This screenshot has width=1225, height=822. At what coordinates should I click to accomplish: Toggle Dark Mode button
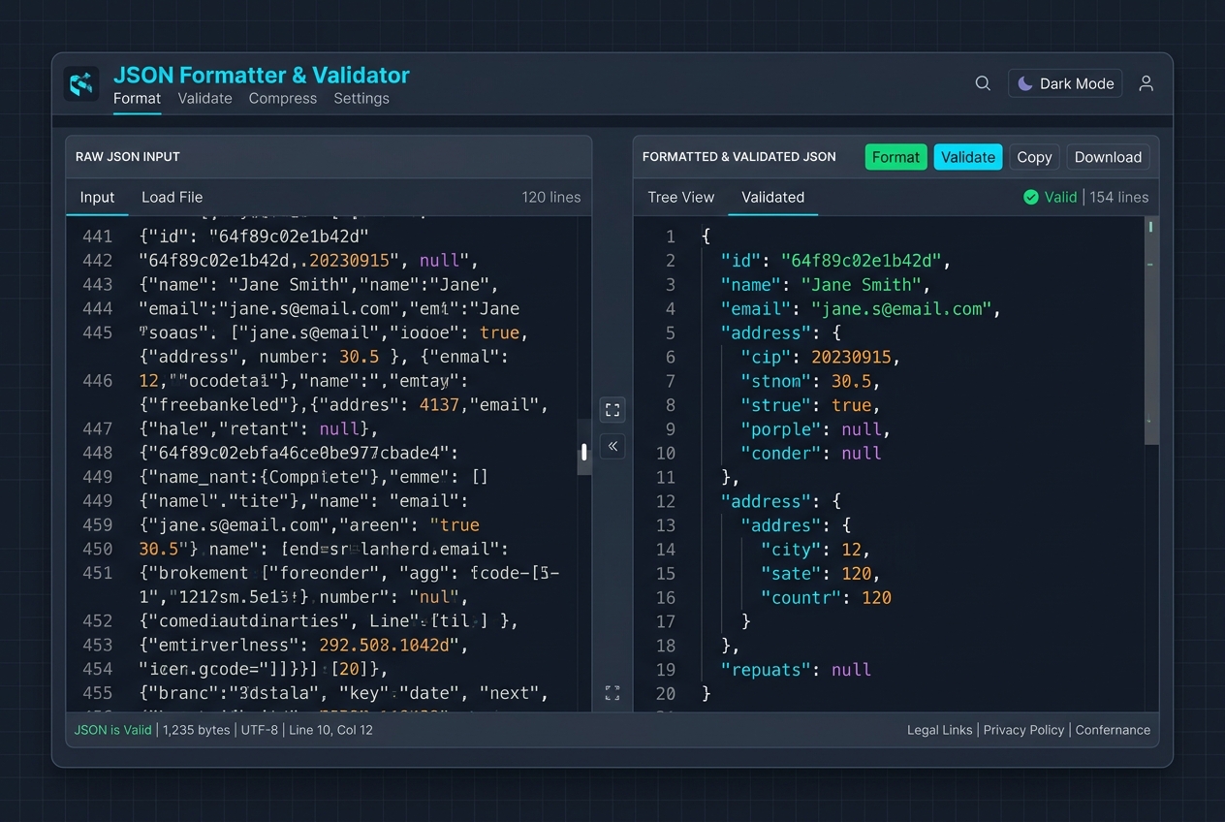point(1065,83)
